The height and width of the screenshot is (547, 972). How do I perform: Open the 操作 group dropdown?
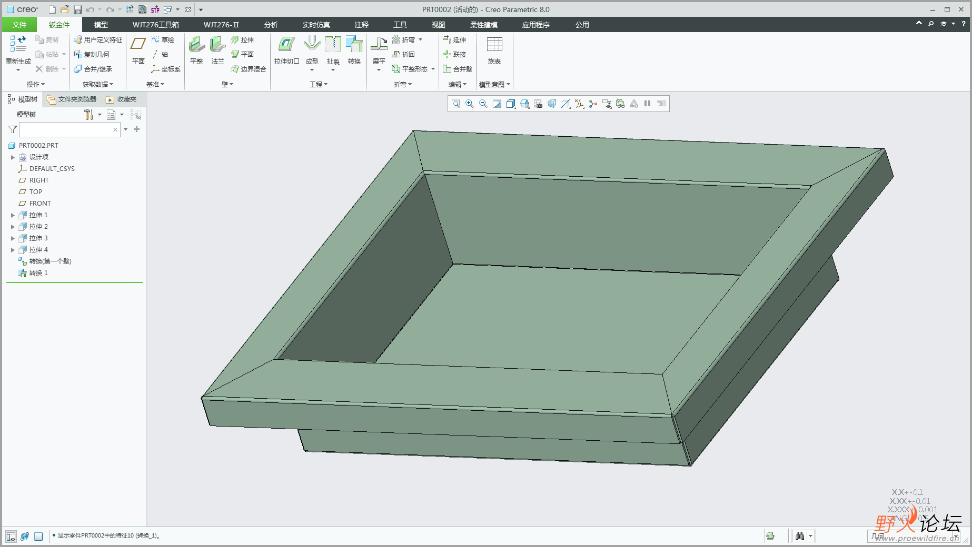tap(36, 84)
